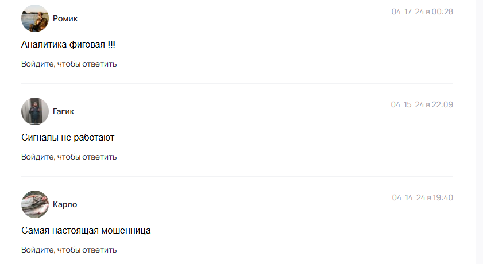Click the page scrollbar track at right edge
The image size is (483, 264).
pos(480,132)
